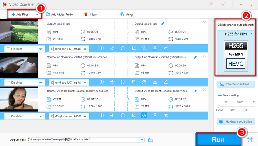Open the effects wand for test-4.mp4
Screen dimensions: 258x146
(144, 48)
